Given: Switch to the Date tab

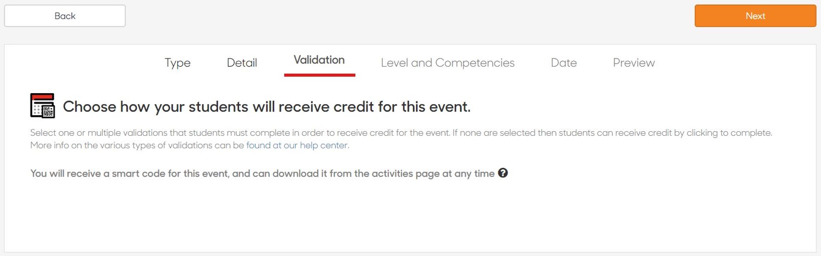Looking at the screenshot, I should (x=564, y=63).
